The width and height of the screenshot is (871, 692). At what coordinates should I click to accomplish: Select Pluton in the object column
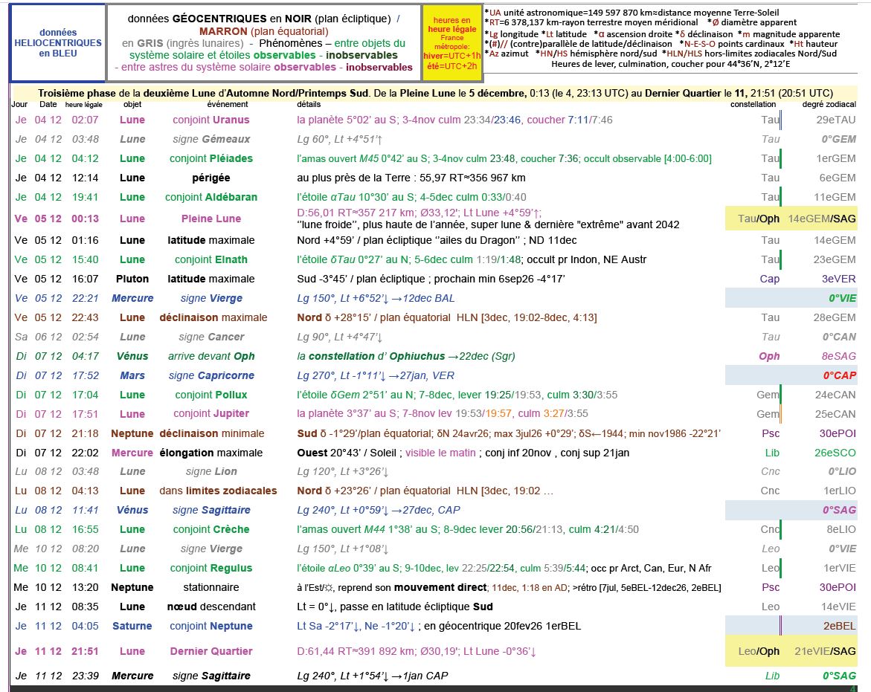click(132, 279)
